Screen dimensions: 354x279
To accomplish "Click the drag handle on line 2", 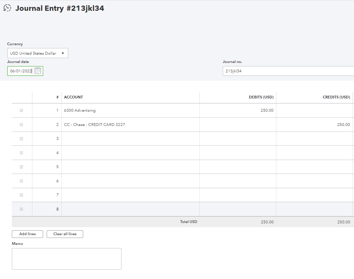I will coord(22,124).
